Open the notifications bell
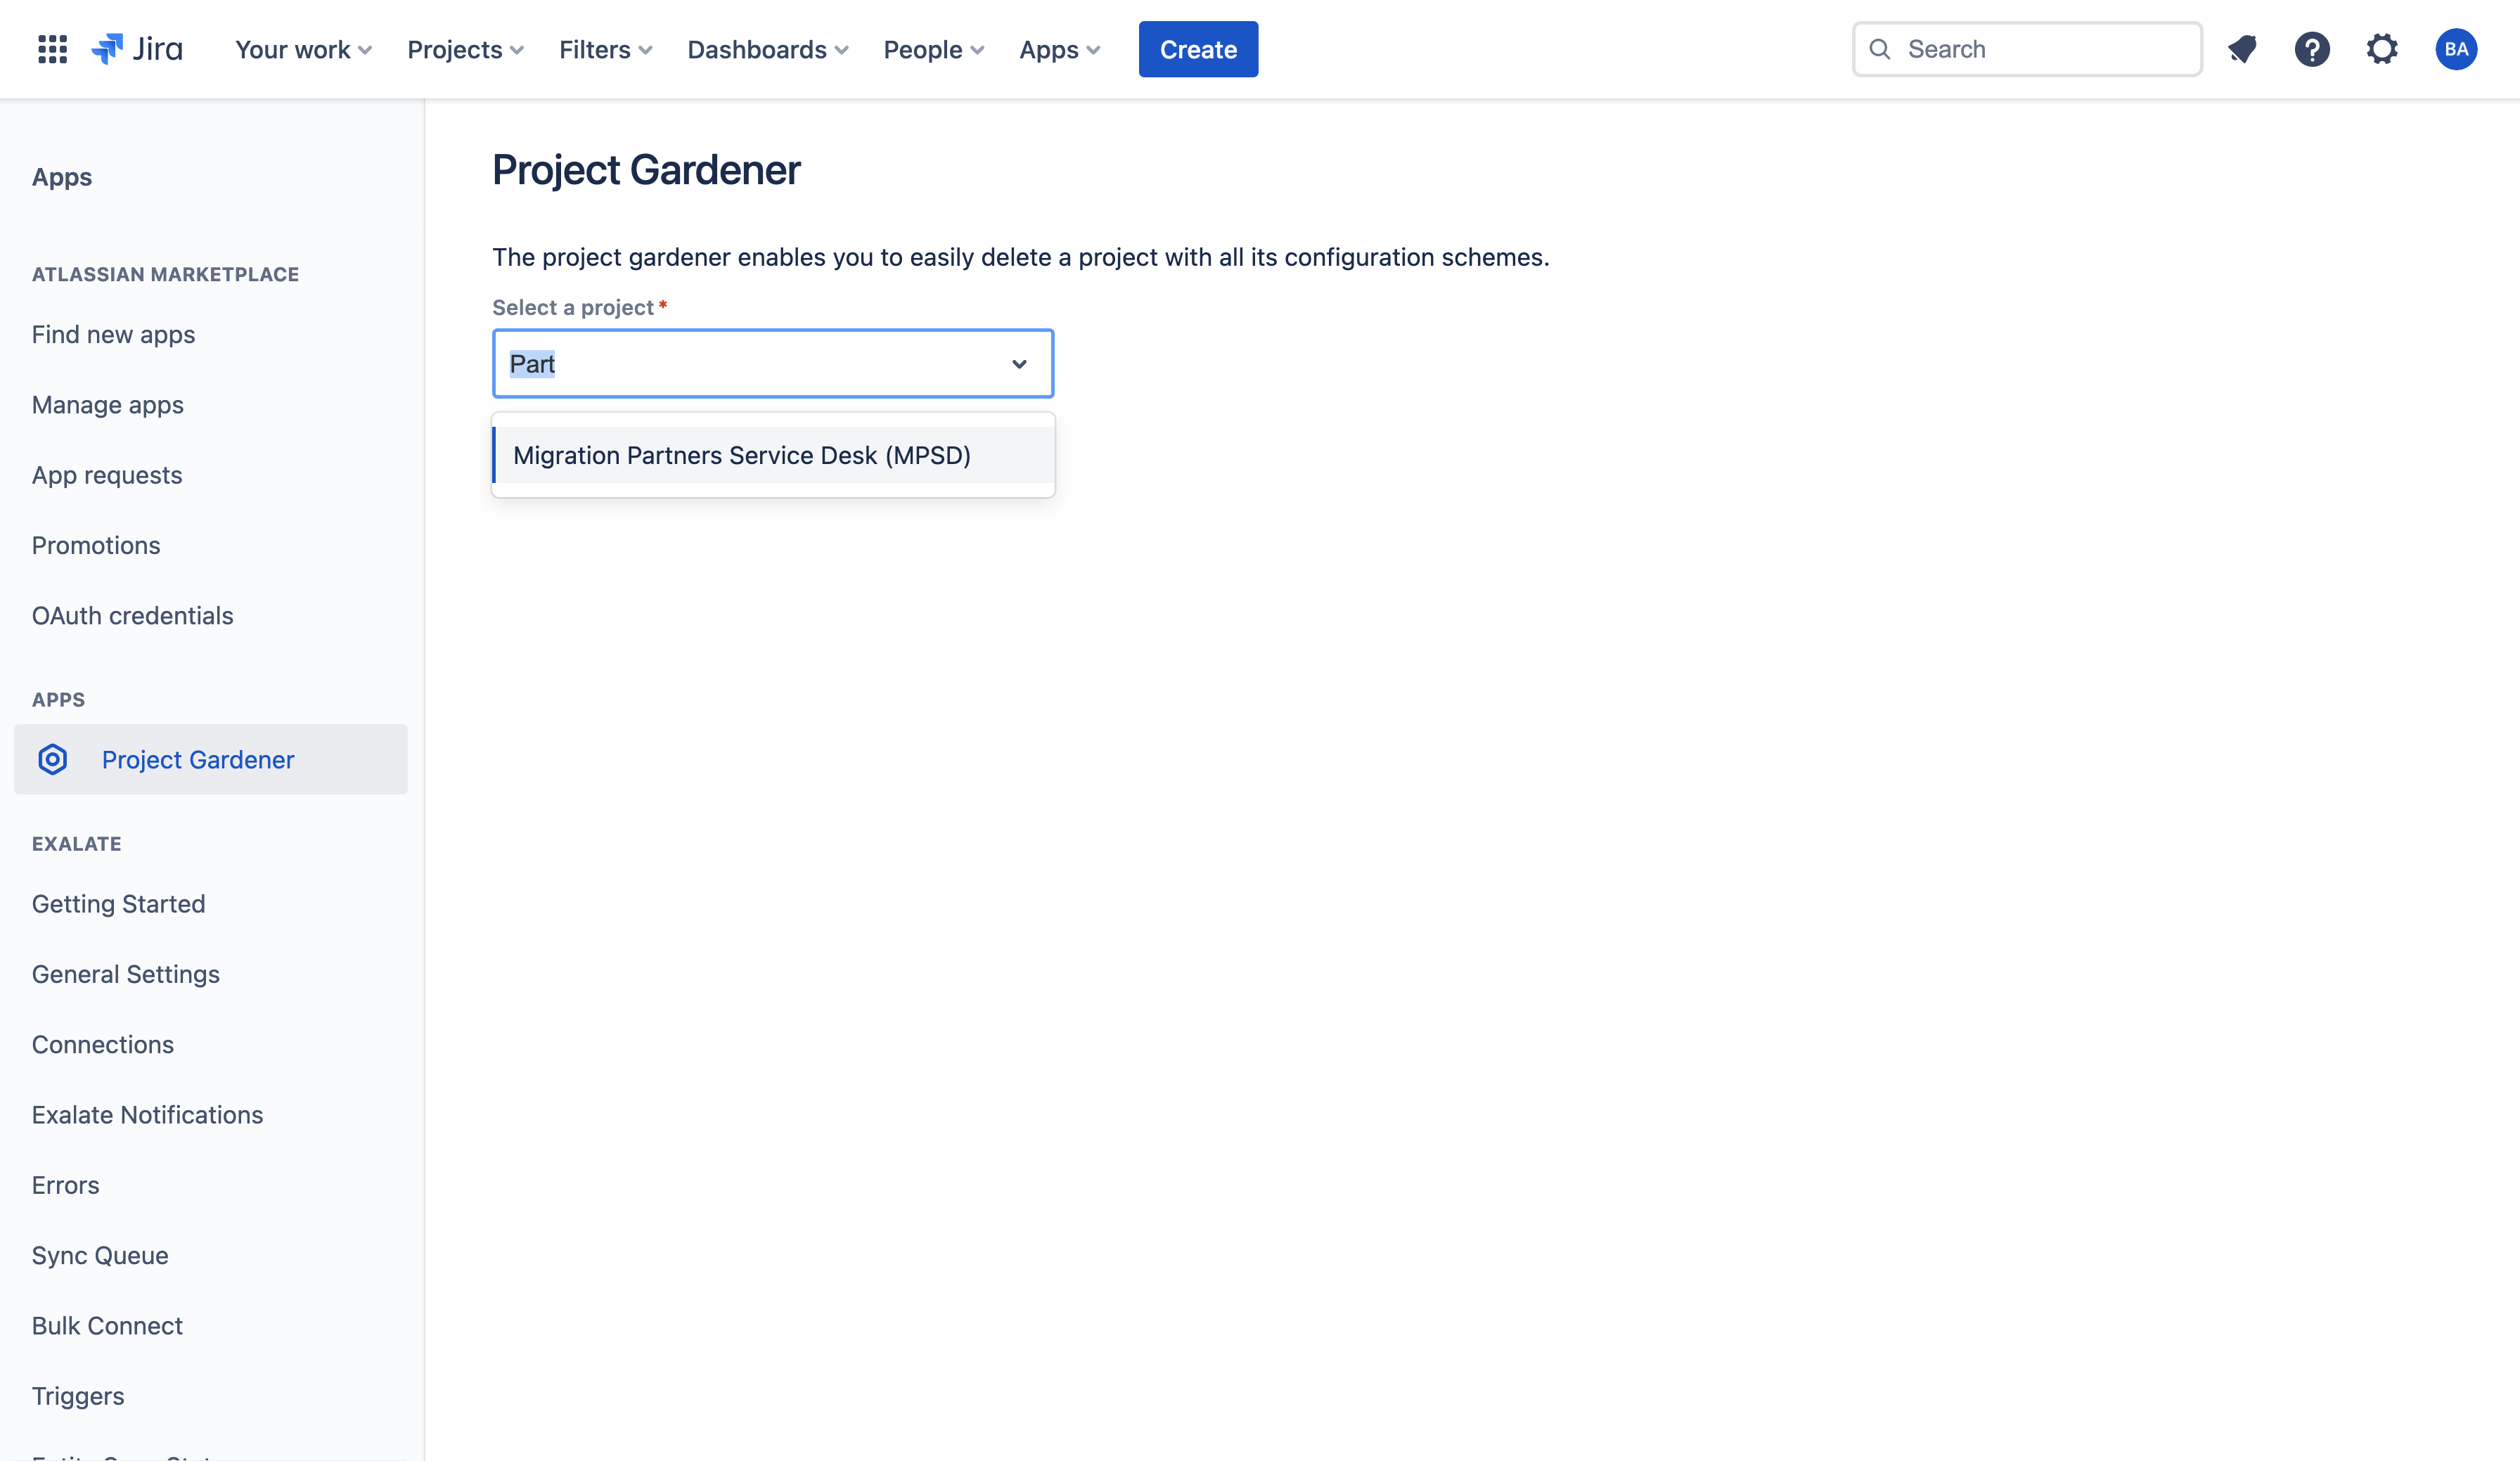2520x1461 pixels. click(x=2242, y=49)
